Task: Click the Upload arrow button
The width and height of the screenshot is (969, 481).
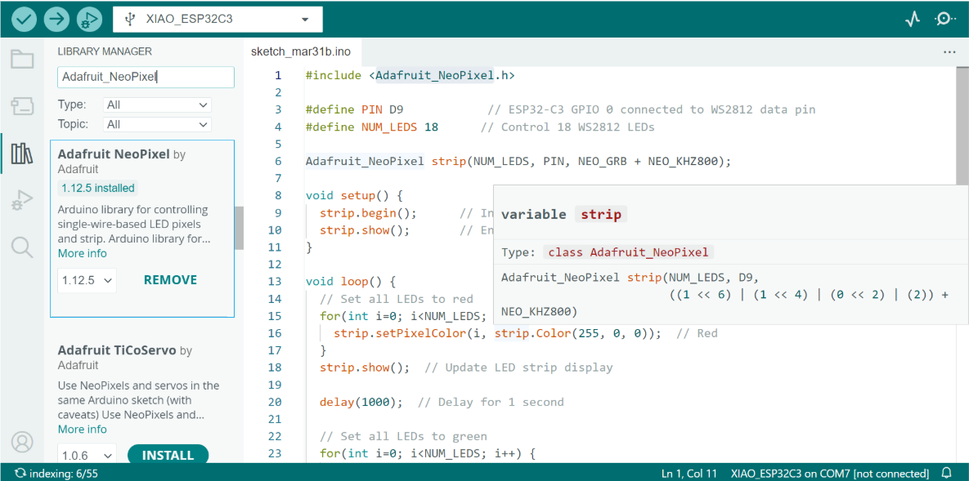Action: click(x=57, y=19)
